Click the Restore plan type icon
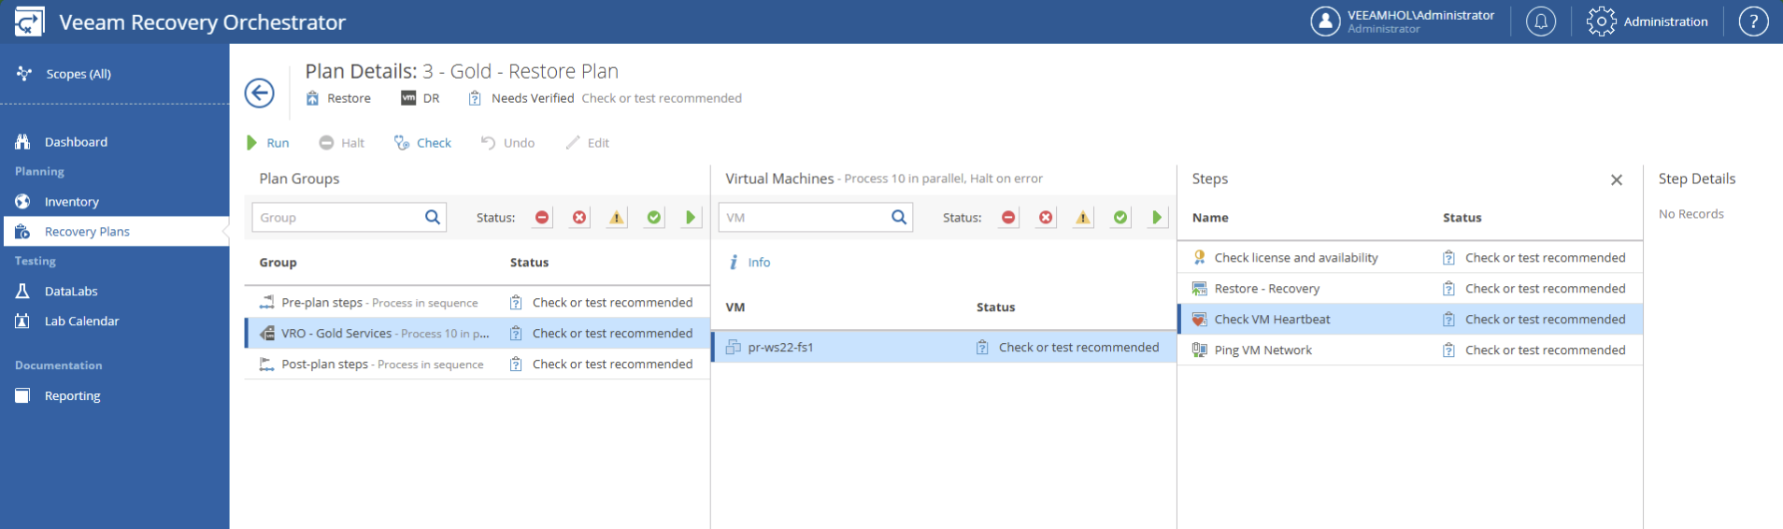Viewport: 1783px width, 529px height. click(x=312, y=98)
